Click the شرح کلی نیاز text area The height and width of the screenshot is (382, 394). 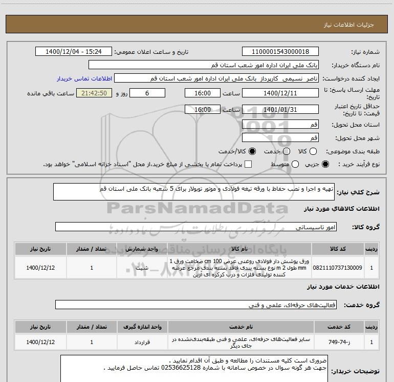194,192
